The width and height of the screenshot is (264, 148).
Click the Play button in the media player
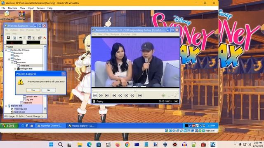click(x=95, y=95)
